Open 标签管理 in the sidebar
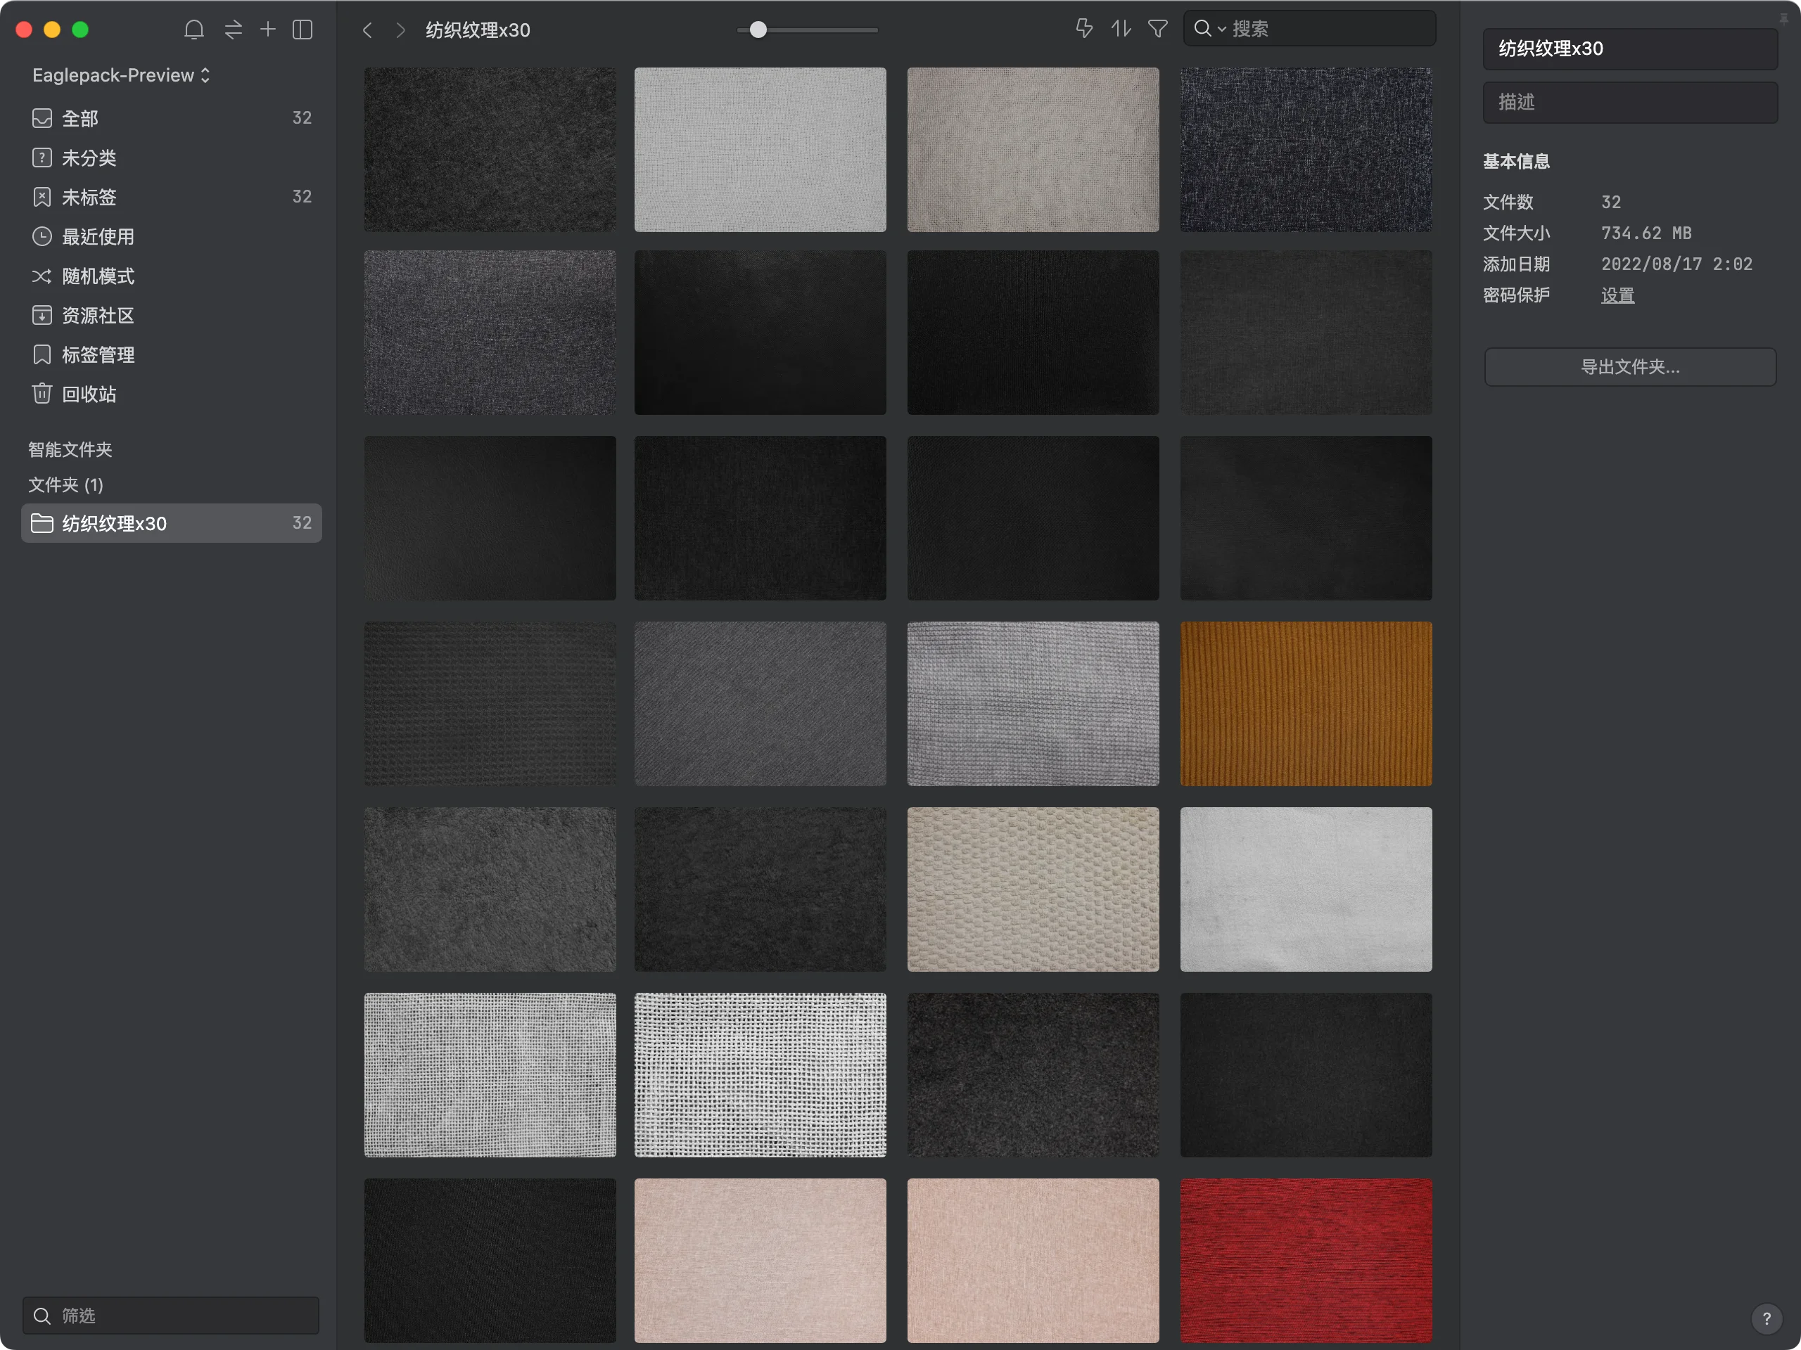1801x1350 pixels. coord(172,355)
